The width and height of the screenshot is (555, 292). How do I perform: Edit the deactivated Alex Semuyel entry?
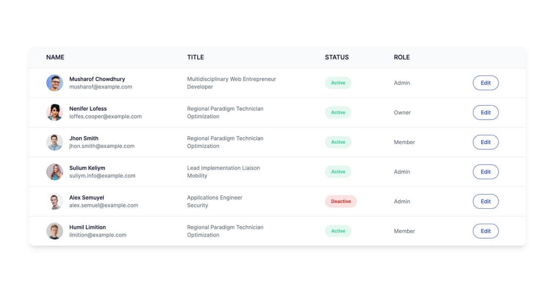point(485,202)
